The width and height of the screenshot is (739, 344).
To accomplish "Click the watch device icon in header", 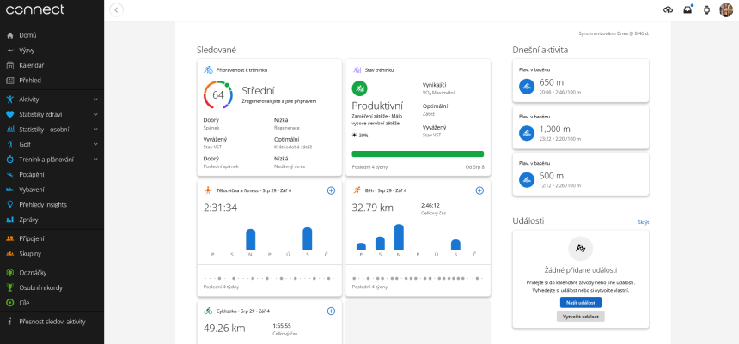I will point(705,9).
